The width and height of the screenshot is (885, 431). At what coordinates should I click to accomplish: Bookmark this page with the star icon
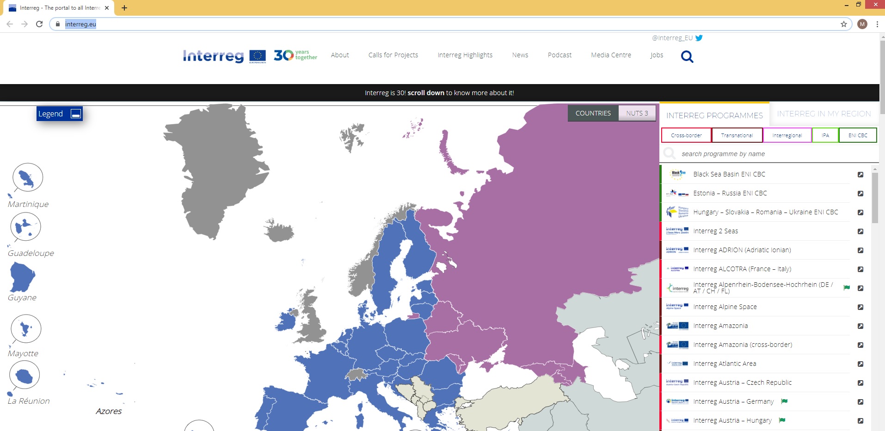[844, 24]
